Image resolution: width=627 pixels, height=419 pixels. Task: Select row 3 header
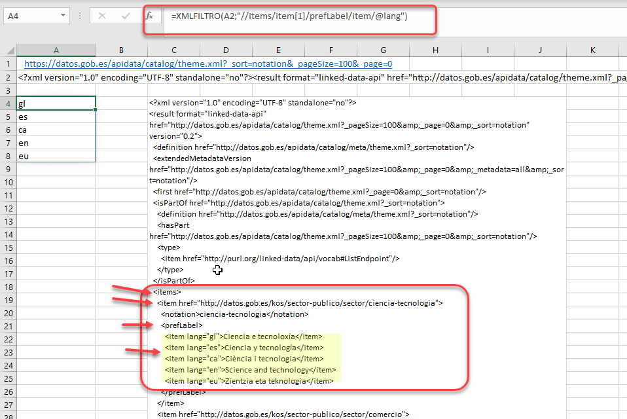8,90
